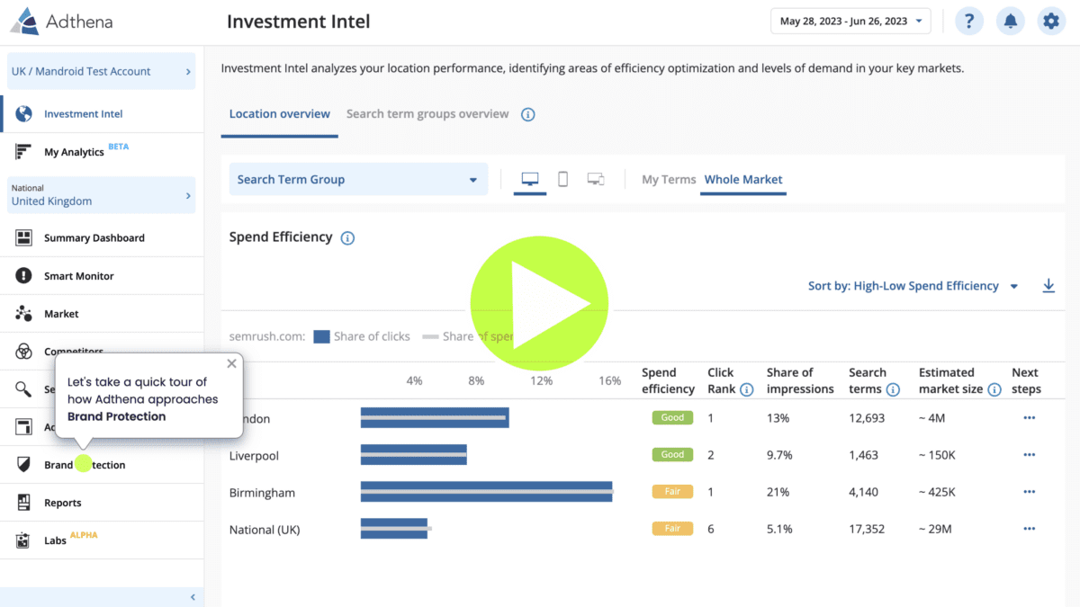Expand the Search Term Group dropdown
Viewport: 1080px width, 607px height.
[x=358, y=180]
